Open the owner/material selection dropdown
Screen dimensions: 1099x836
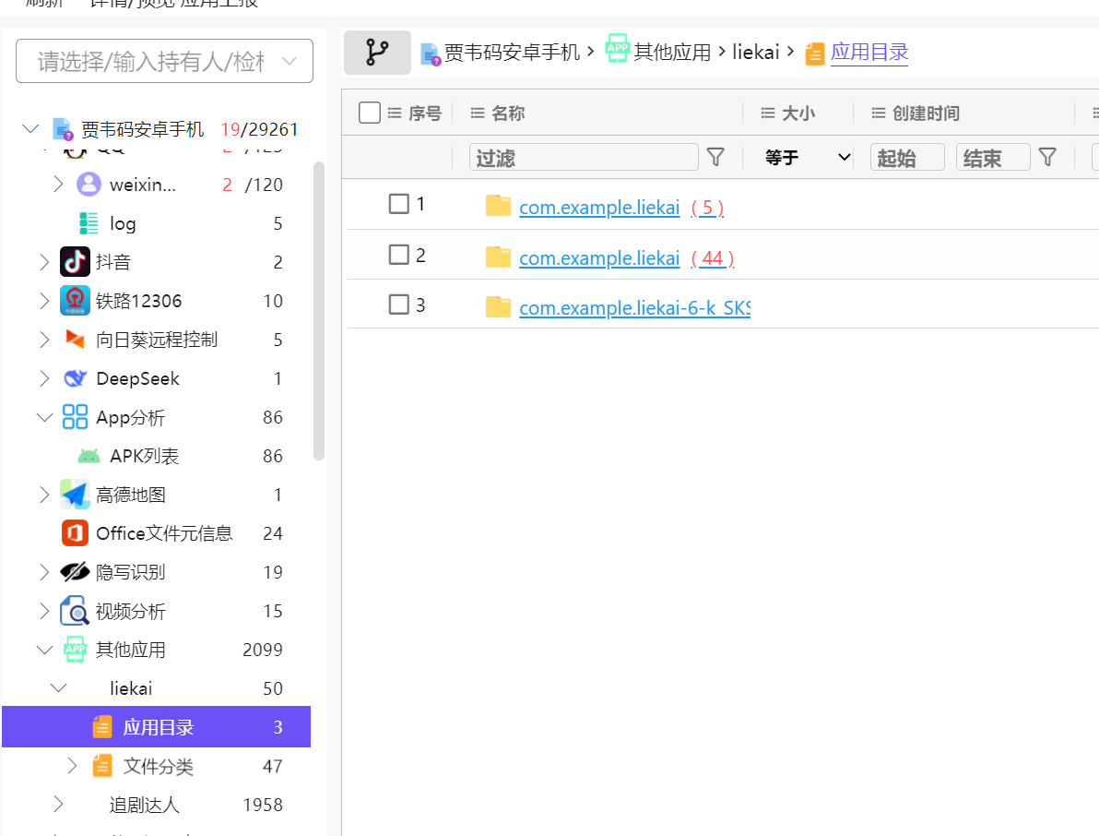(x=164, y=62)
